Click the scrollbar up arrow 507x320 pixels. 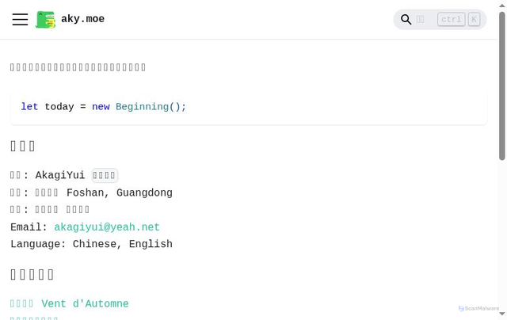click(x=501, y=6)
